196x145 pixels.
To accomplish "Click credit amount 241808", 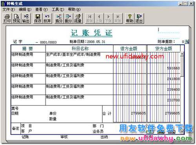I will (x=173, y=79).
